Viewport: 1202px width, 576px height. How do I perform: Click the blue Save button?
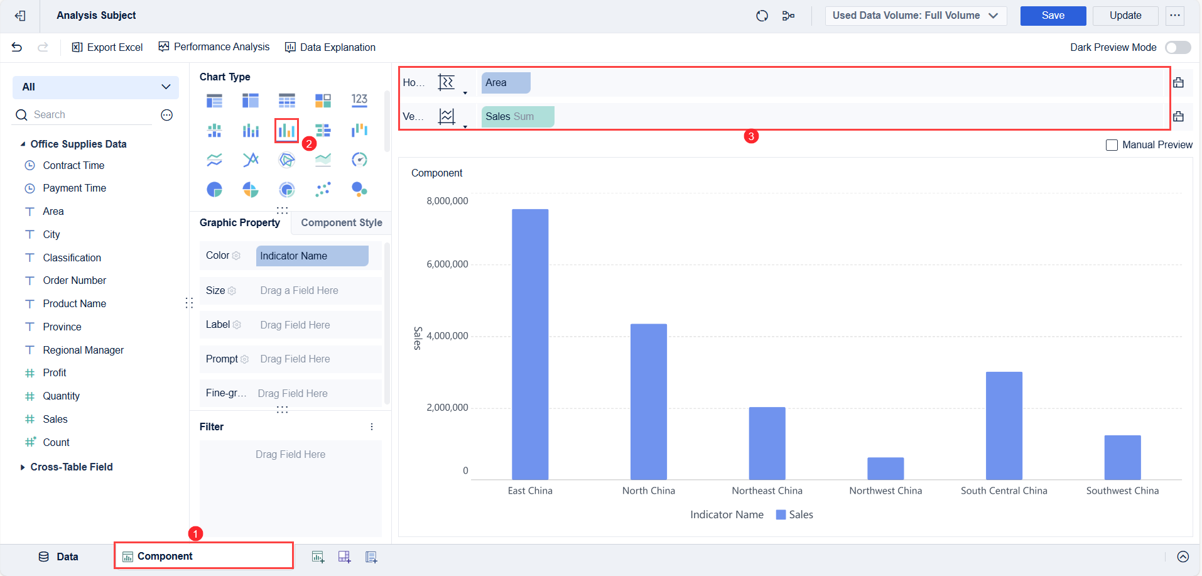click(x=1053, y=16)
